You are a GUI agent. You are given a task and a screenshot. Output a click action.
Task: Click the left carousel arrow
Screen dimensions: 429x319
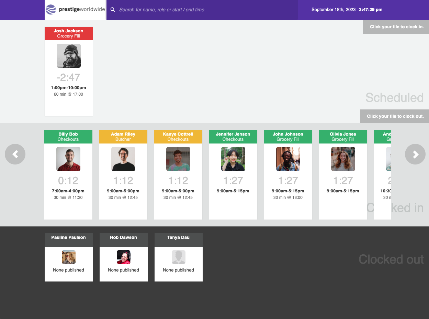pos(15,154)
